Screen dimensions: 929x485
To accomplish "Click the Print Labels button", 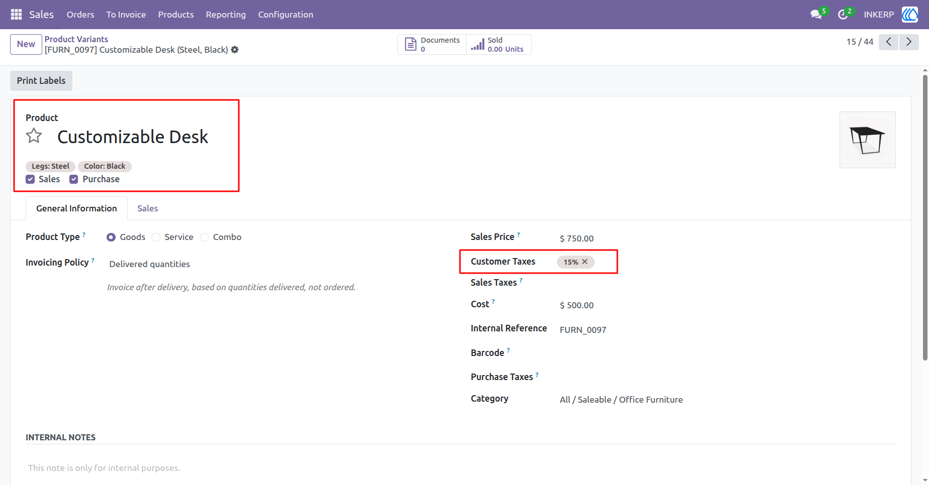I will tap(41, 81).
